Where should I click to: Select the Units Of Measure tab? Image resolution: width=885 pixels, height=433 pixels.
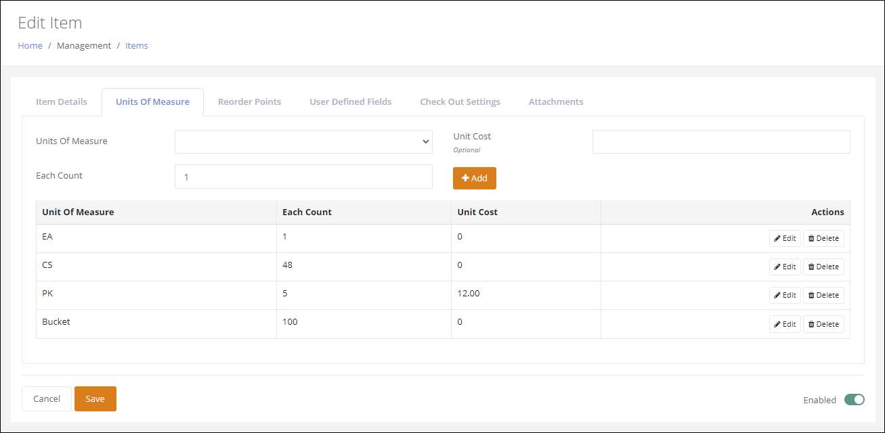[152, 101]
